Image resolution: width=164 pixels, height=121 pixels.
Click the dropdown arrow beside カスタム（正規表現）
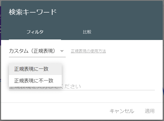(62, 51)
